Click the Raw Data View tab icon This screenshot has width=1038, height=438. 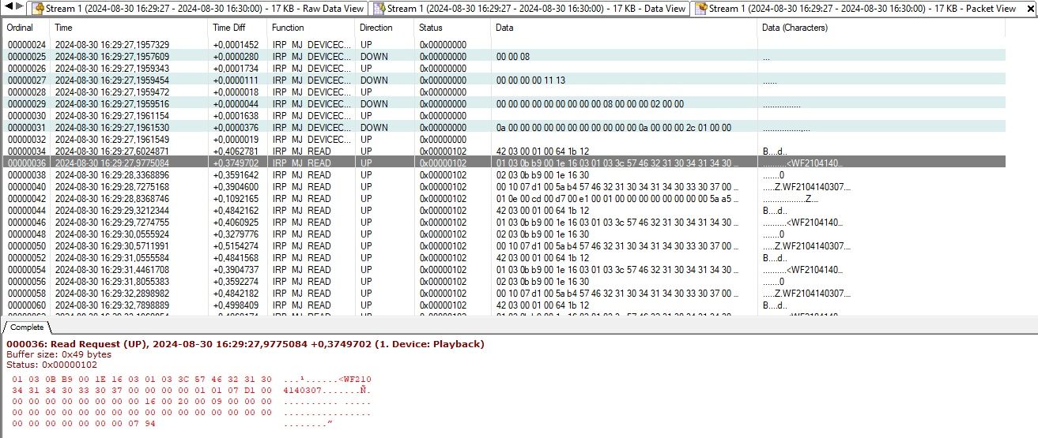pyautogui.click(x=37, y=9)
